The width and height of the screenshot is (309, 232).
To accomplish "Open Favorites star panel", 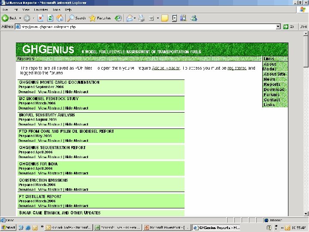I will pos(100,18).
